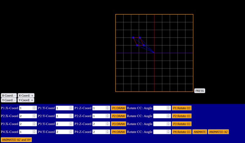Click the P2:X-Coord spinner arrows
The height and width of the screenshot is (143, 245).
point(34,116)
